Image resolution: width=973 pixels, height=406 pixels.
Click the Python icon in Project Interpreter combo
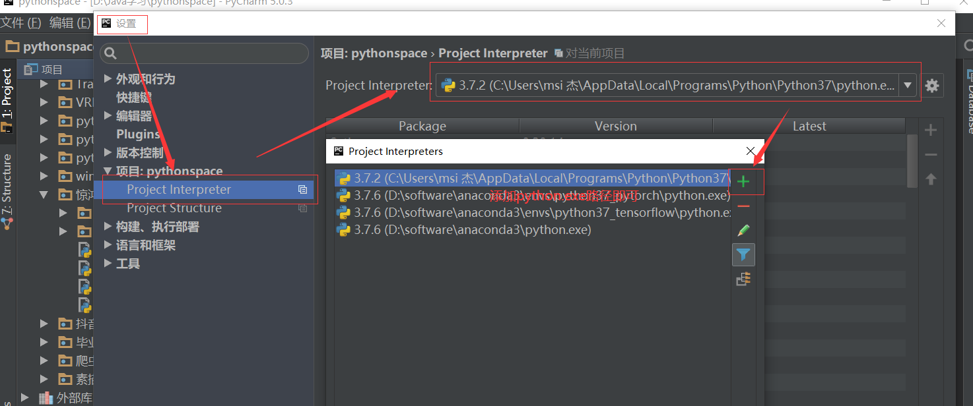point(448,86)
